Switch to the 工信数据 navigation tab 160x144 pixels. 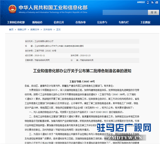pos(145,22)
